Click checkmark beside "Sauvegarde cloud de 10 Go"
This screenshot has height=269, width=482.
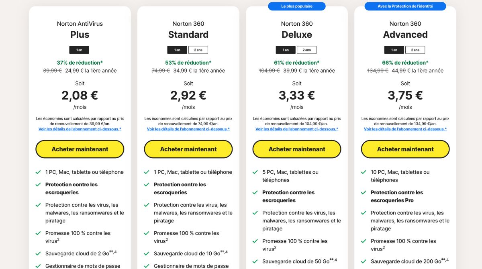(147, 253)
